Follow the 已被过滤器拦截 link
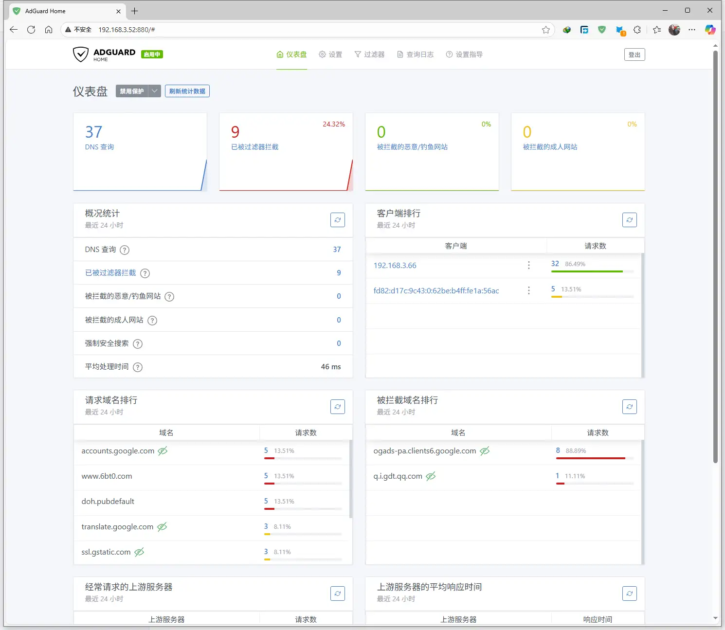725x630 pixels. (110, 273)
